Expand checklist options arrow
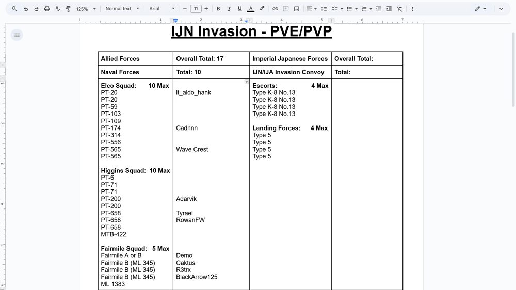Screen dimensions: 516x290 [x=342, y=9]
